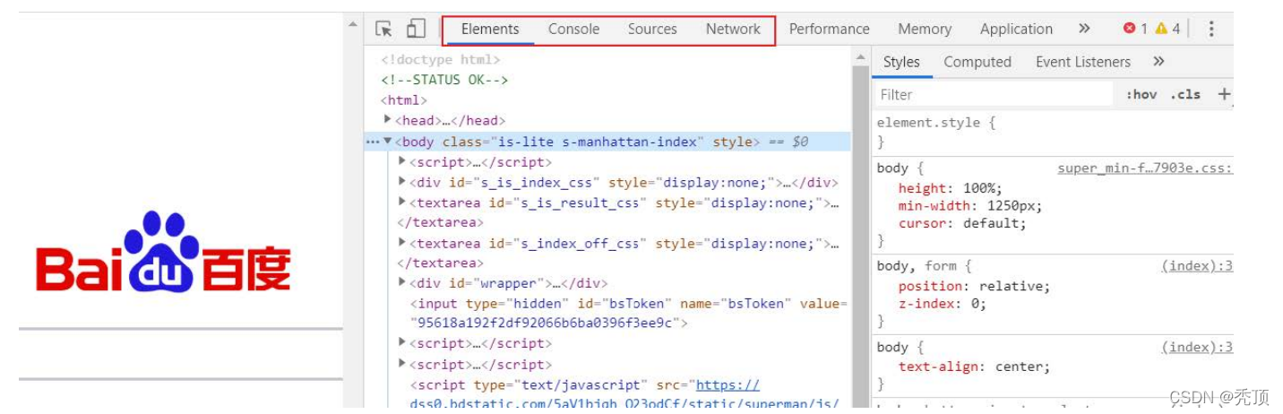Switch to the Computed tab
Image resolution: width=1283 pixels, height=414 pixels.
click(977, 62)
